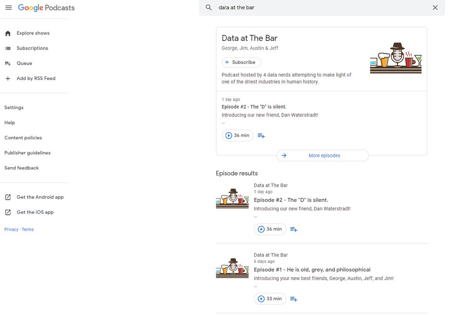Clear the search with the X icon

coord(435,8)
